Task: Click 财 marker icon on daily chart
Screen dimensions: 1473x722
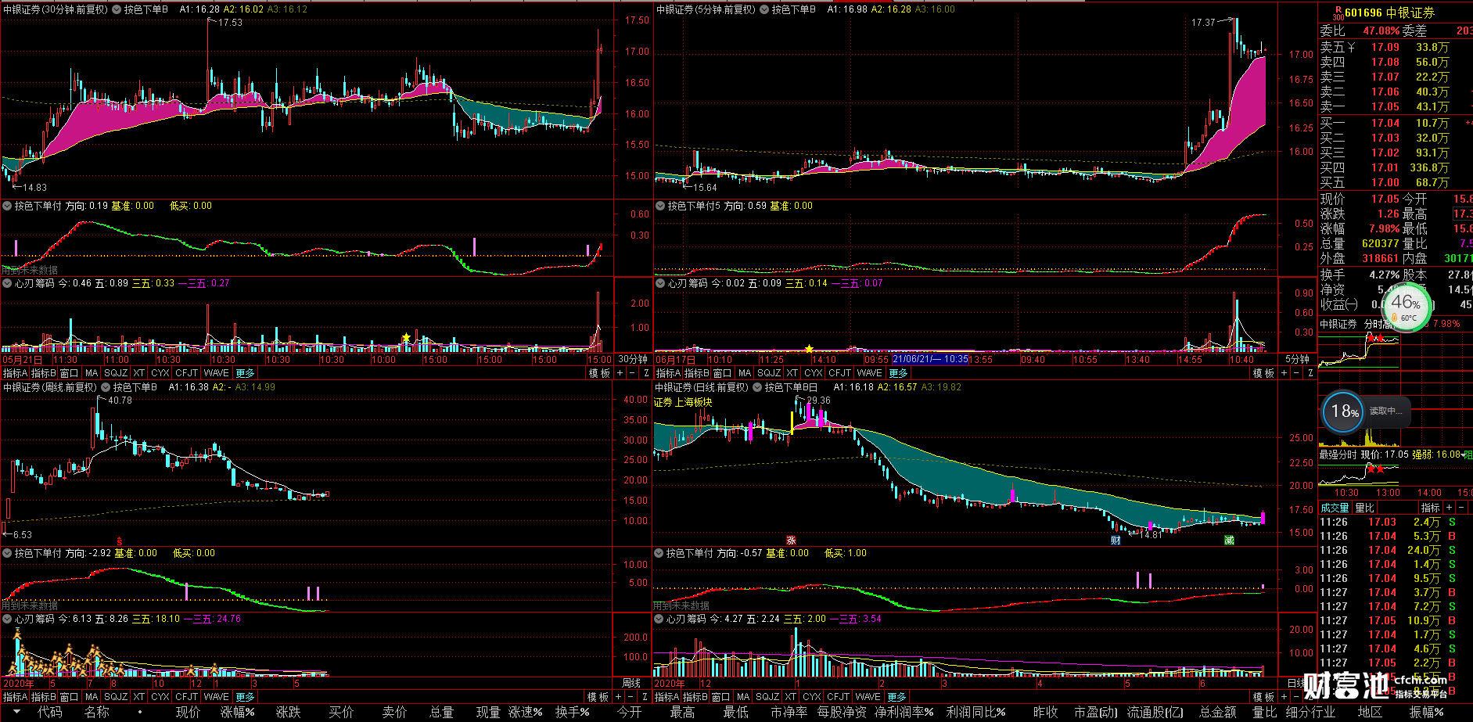Action: click(x=1116, y=541)
